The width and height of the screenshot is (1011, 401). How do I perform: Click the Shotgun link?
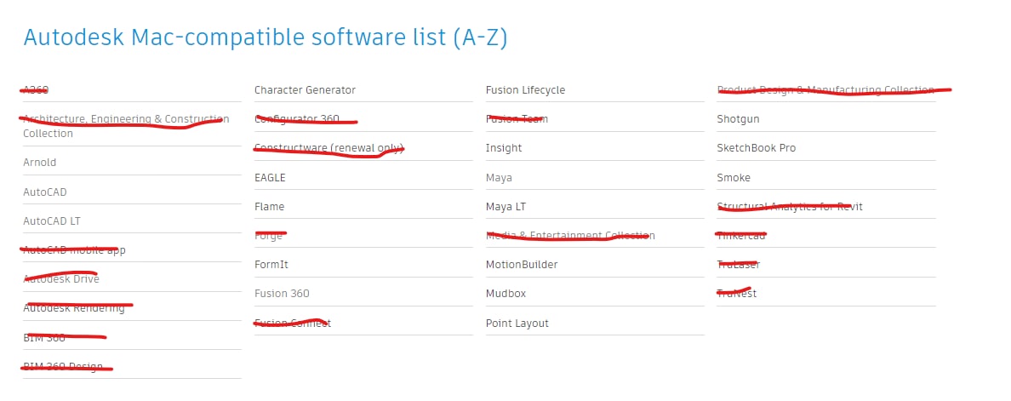[738, 119]
